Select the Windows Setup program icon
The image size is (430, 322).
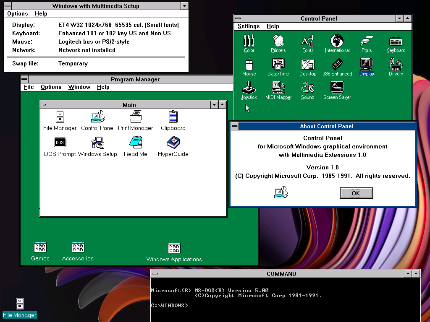pyautogui.click(x=97, y=143)
